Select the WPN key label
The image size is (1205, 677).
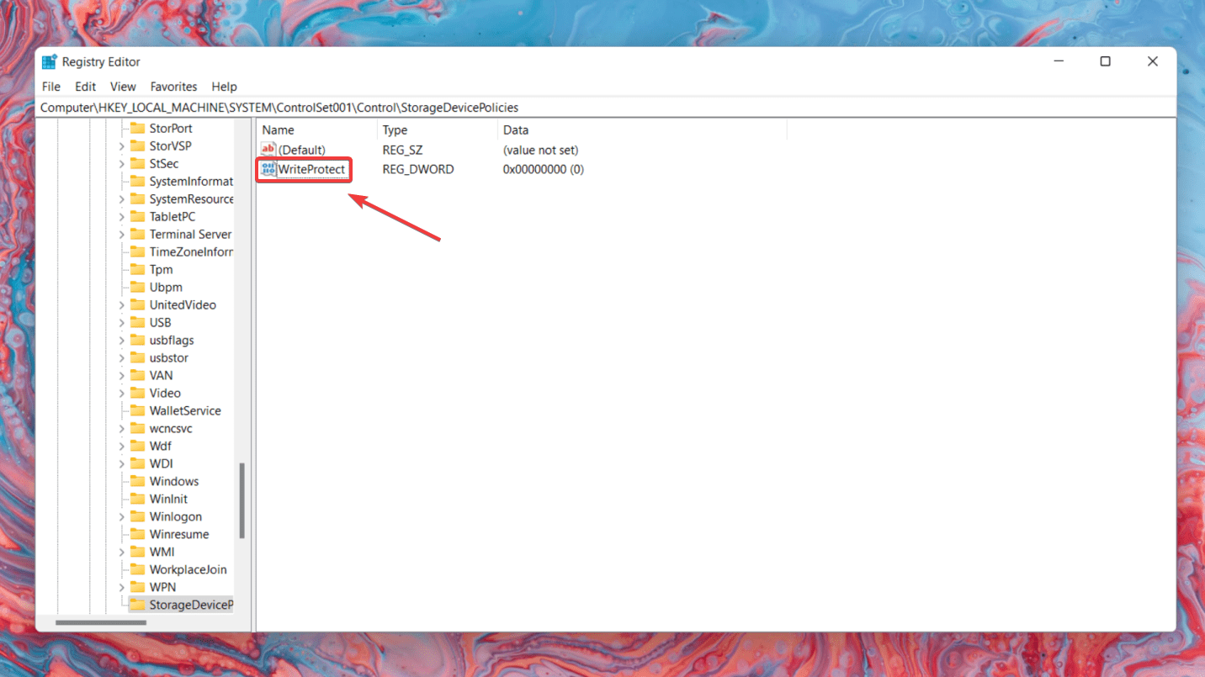click(162, 587)
